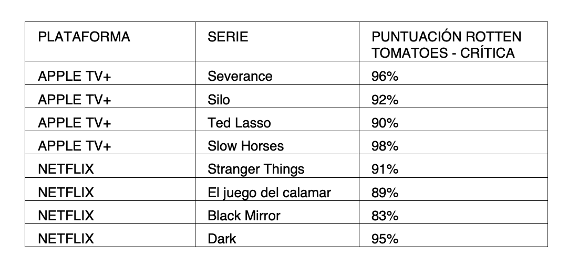
Task: Click the Stranger Things cell
Action: click(x=277, y=166)
